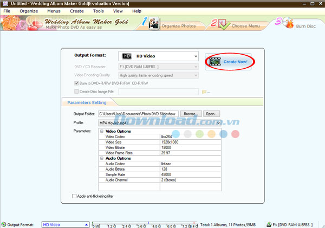Click the application icon in title bar
Image resolution: width=325 pixels, height=228 pixels.
[5, 4]
